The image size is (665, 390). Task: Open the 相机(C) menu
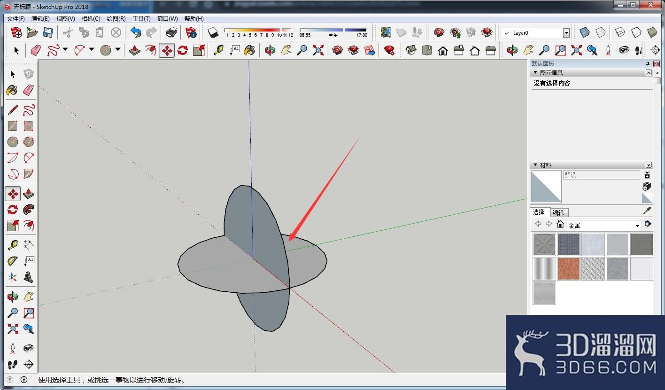91,19
